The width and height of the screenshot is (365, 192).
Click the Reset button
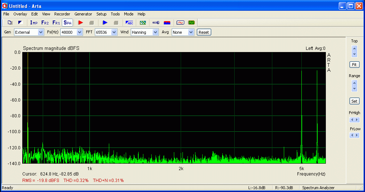click(x=204, y=32)
